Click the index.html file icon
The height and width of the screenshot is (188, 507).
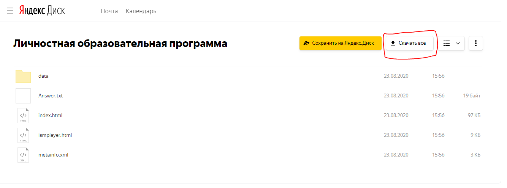(x=23, y=116)
